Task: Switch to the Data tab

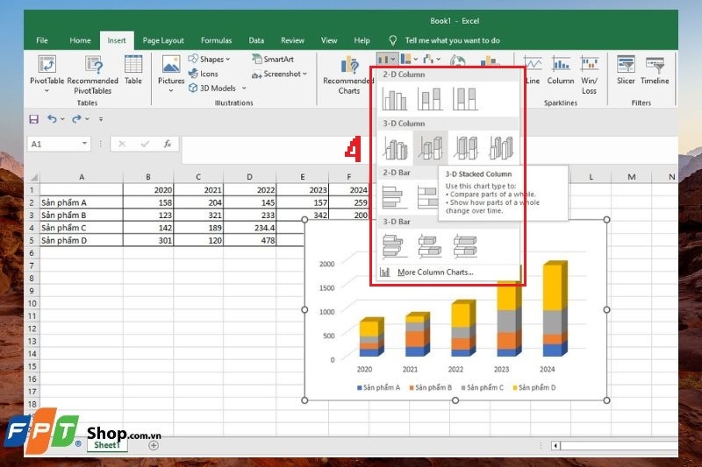Action: tap(256, 40)
